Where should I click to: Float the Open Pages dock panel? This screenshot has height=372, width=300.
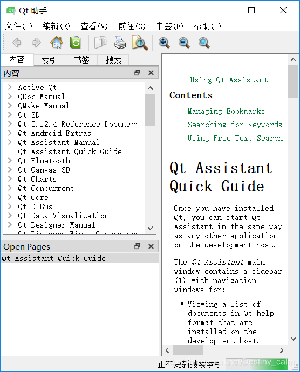(137, 246)
